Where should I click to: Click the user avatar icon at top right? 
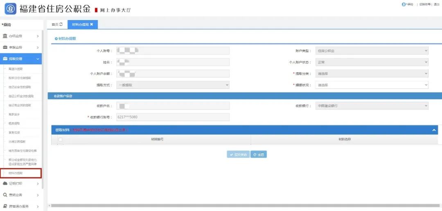pyautogui.click(x=404, y=4)
